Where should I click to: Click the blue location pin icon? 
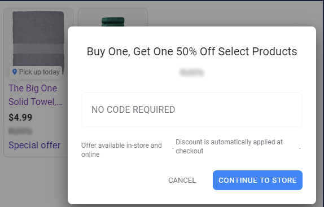click(x=15, y=72)
